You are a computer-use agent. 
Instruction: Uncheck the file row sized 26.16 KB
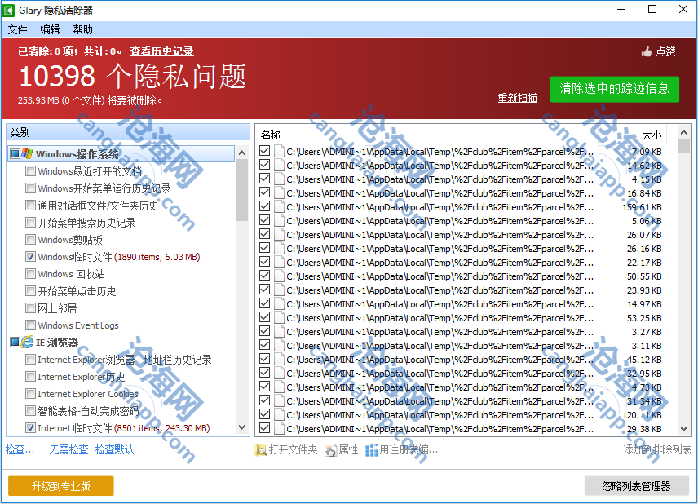pyautogui.click(x=264, y=248)
